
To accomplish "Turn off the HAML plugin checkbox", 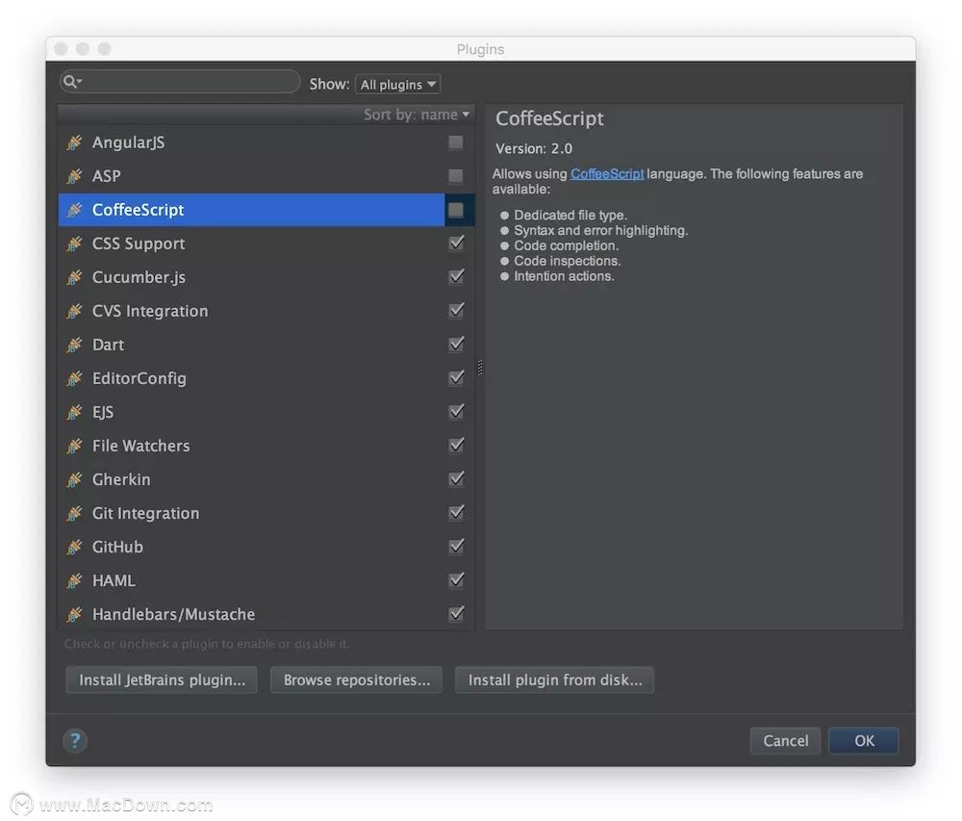I will (x=456, y=581).
